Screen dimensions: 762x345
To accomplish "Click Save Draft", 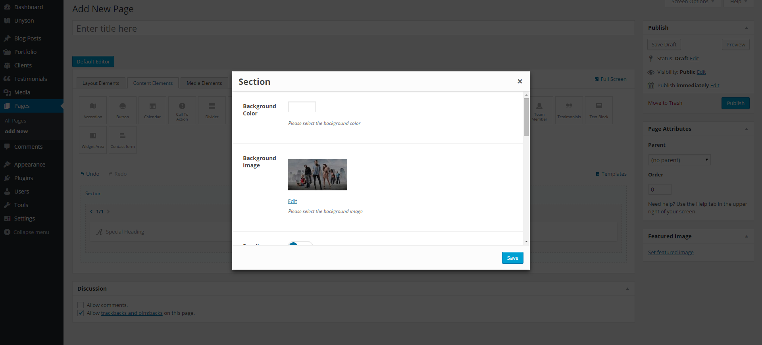I will (x=664, y=44).
